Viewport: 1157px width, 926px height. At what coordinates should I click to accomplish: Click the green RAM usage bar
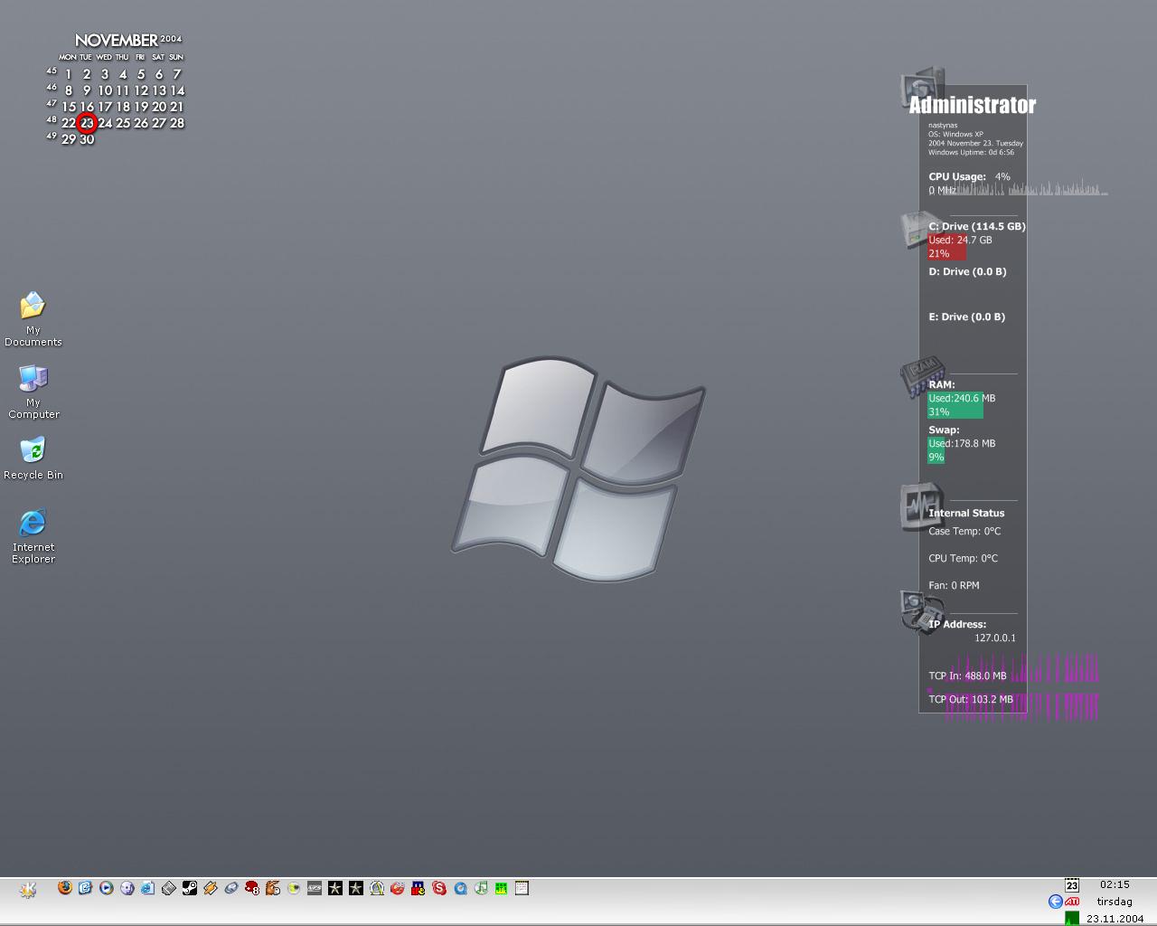(955, 405)
